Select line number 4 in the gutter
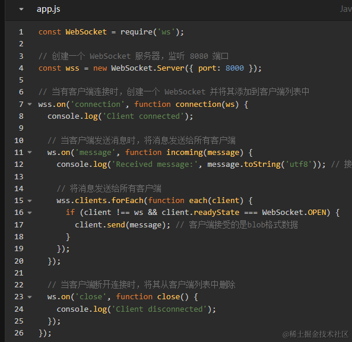This screenshot has height=342, width=352. click(21, 68)
